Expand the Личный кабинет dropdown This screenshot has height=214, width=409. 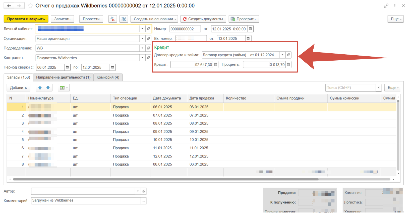tap(142, 29)
